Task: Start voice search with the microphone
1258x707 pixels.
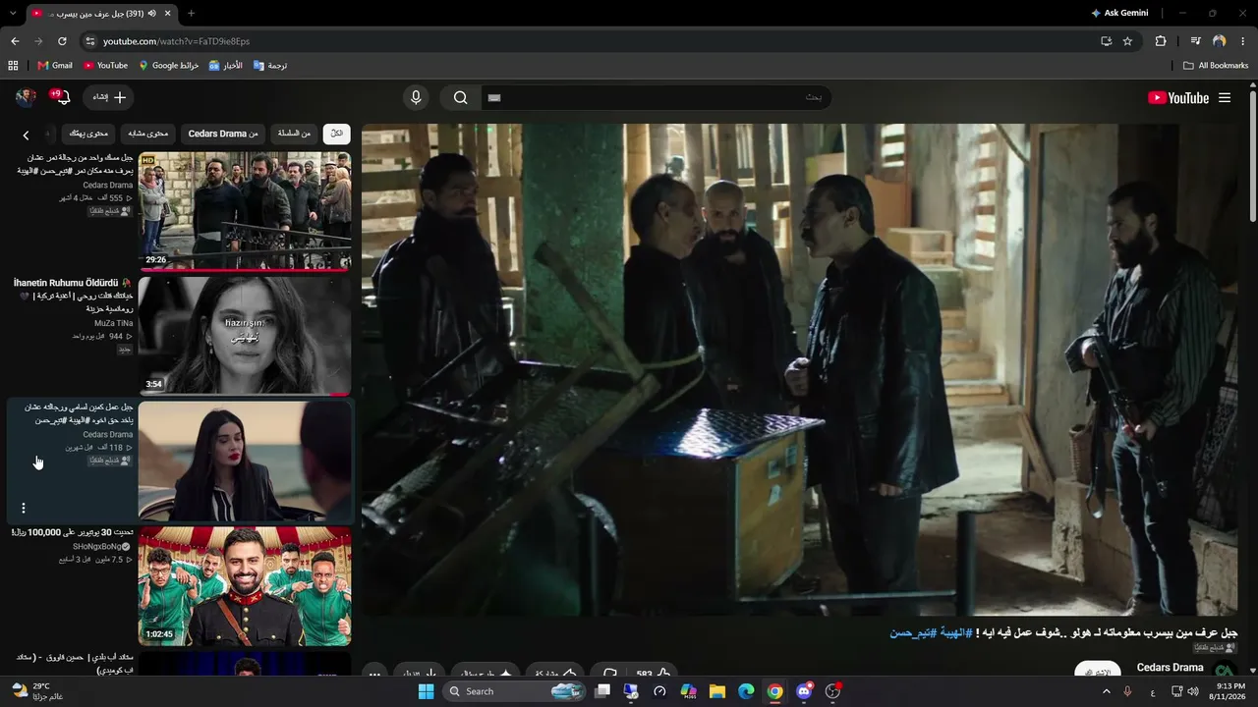Action: coord(416,97)
